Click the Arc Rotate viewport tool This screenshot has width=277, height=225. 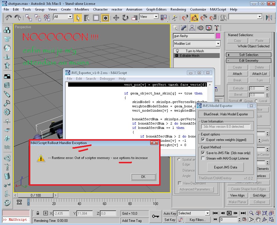coord(265,220)
